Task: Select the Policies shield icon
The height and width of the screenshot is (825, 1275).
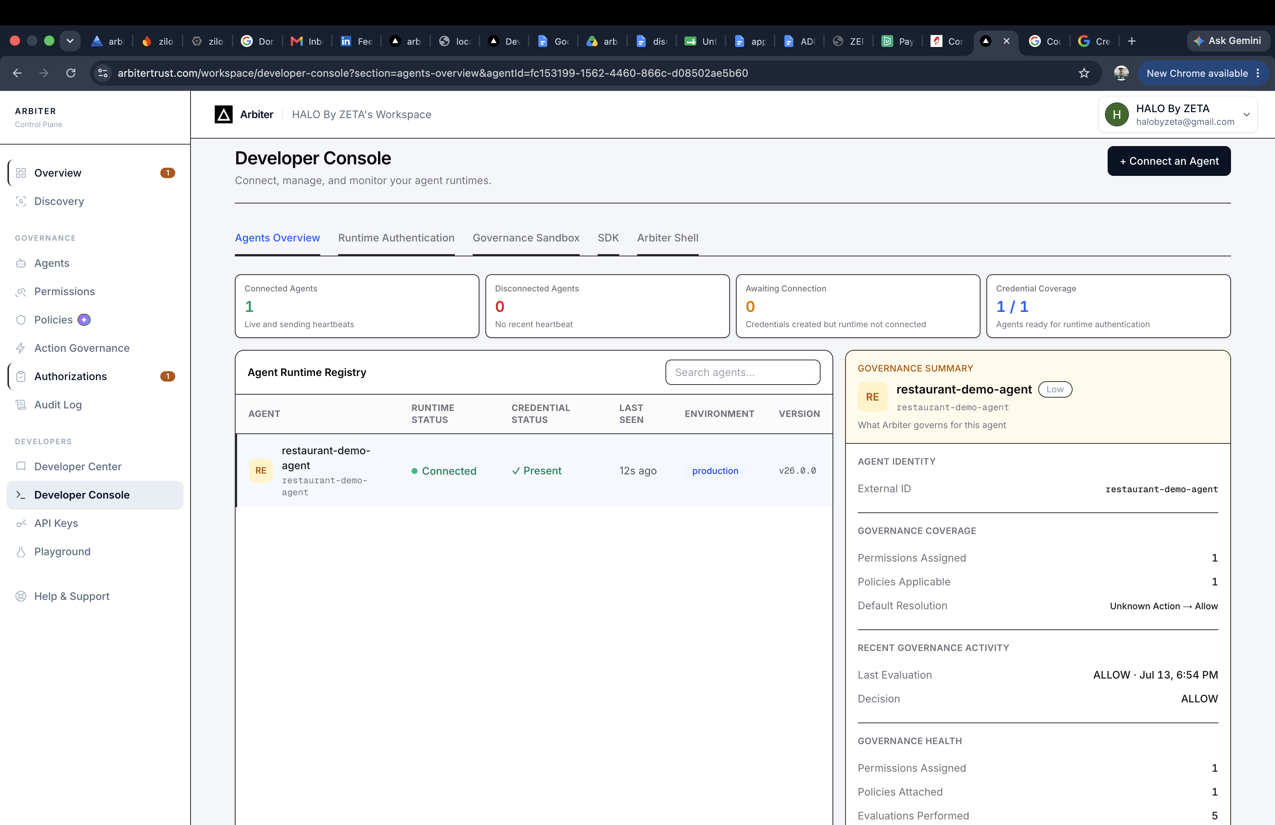Action: pos(21,320)
